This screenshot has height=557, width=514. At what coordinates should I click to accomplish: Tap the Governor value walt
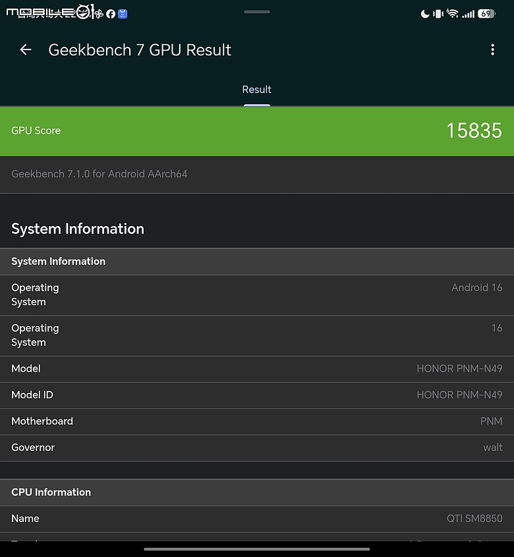[493, 448]
